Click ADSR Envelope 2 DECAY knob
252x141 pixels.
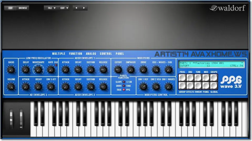tap(78, 87)
